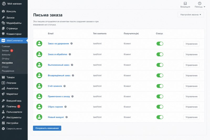
Task: Open Расширения in WooCommerce submenu
Action: [x=8, y=71]
